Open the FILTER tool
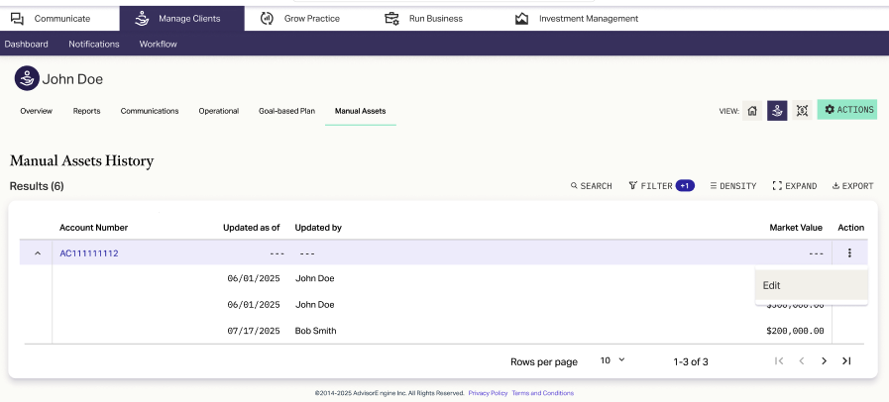This screenshot has width=889, height=402. coord(650,186)
